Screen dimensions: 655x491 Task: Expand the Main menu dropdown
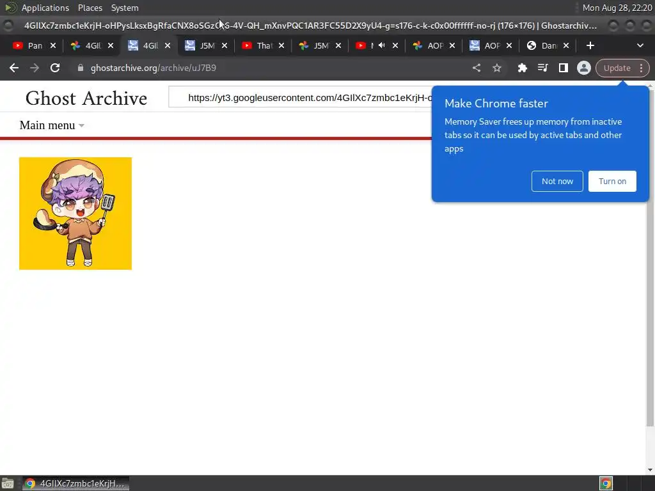click(x=52, y=125)
